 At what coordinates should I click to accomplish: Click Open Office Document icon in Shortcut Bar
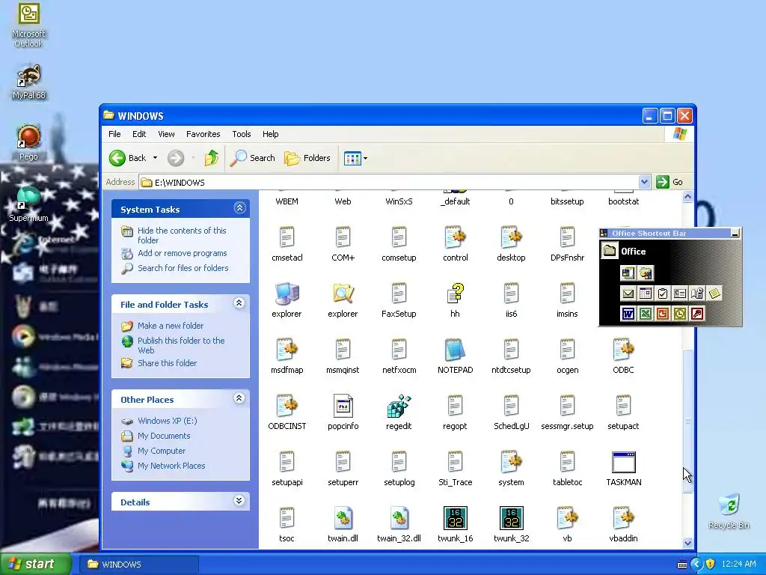(646, 273)
